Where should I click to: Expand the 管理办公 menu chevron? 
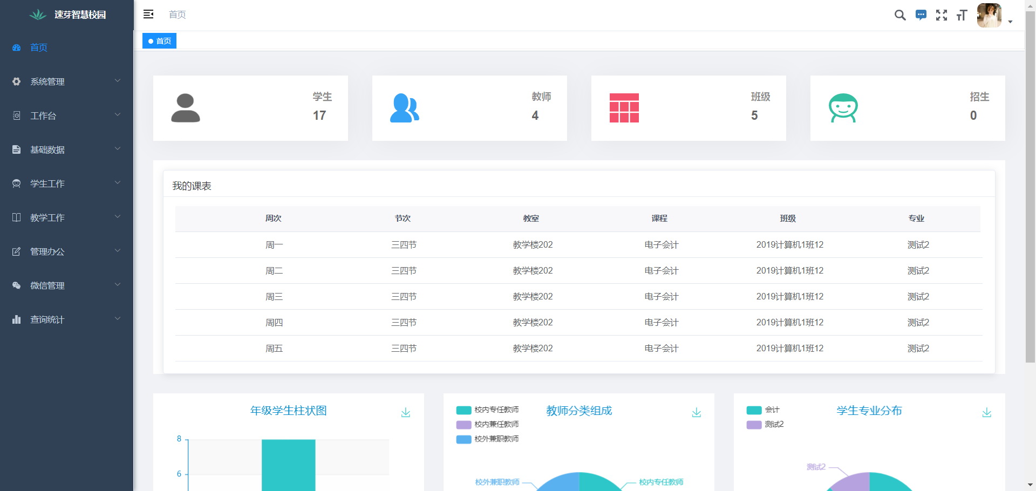pos(118,251)
